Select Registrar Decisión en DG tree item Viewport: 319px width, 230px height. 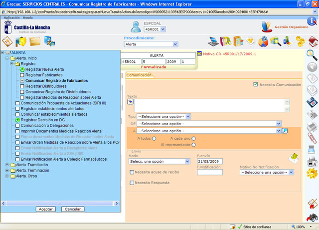[x=43, y=120]
